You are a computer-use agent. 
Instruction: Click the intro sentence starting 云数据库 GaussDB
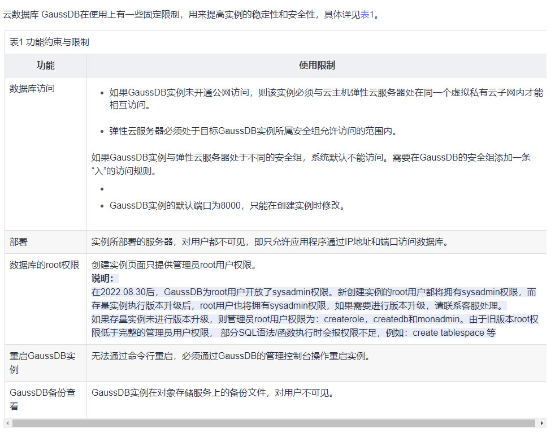(x=192, y=15)
